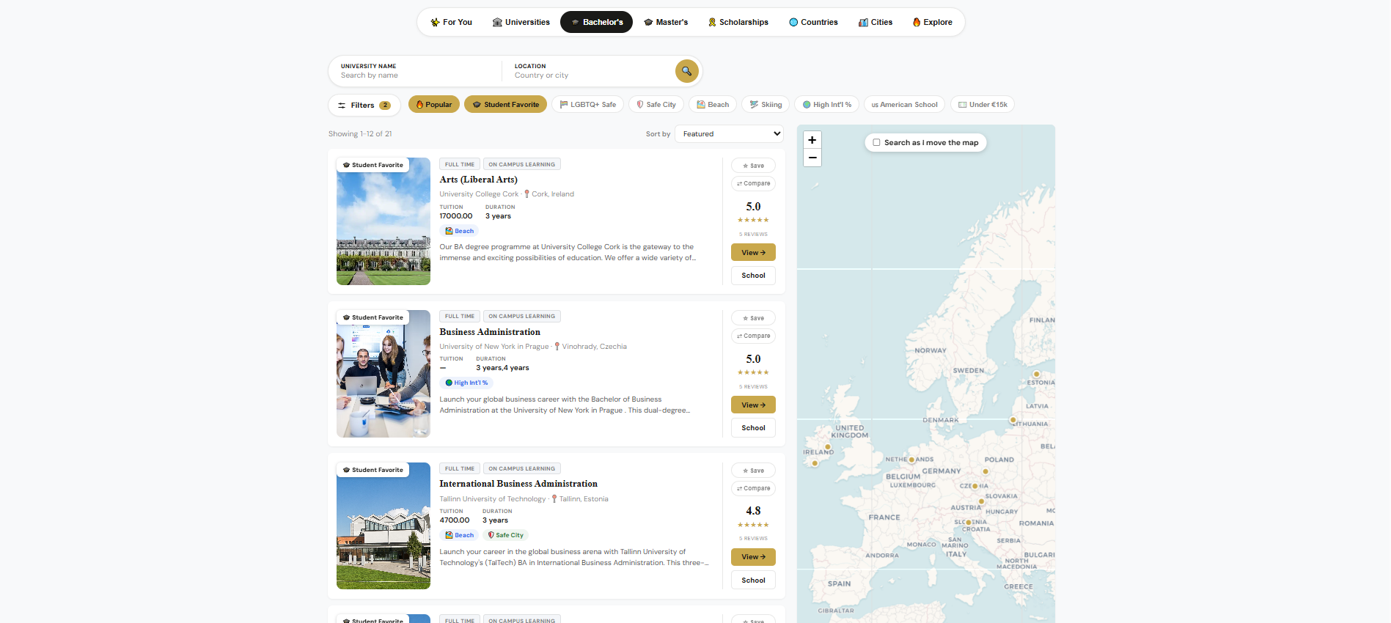The width and height of the screenshot is (1391, 623).
Task: Open the Universities tab
Action: pyautogui.click(x=521, y=22)
